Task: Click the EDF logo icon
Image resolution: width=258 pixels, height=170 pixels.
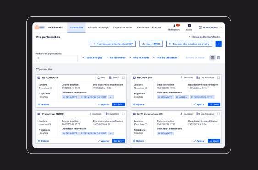Action: 39,27
